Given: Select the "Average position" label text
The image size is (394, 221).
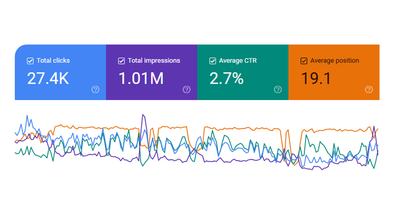Looking at the screenshot, I should tap(335, 61).
